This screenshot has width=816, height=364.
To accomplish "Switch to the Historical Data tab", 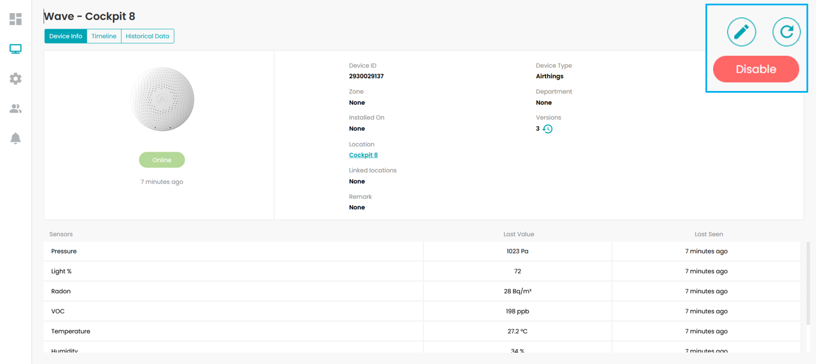I will tap(147, 36).
